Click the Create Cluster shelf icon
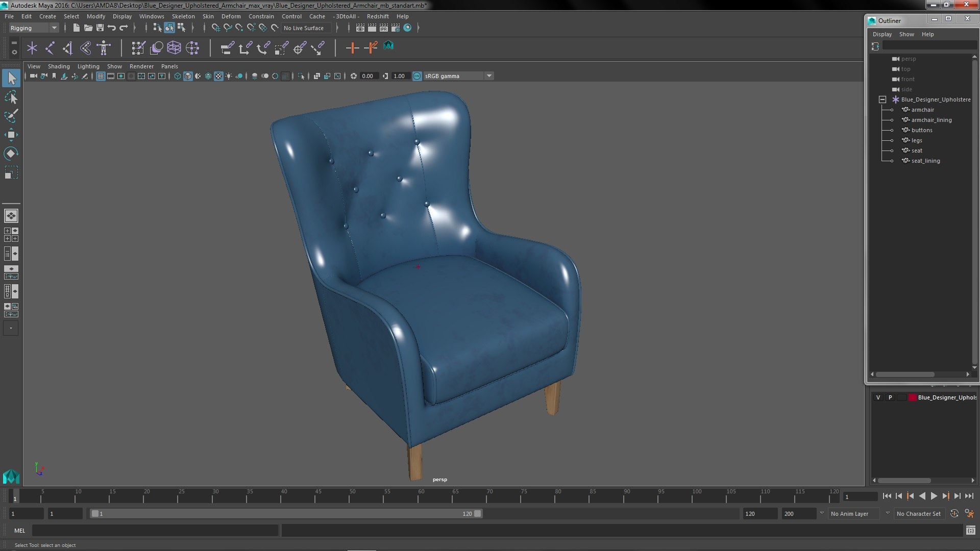This screenshot has width=980, height=551. tap(192, 48)
